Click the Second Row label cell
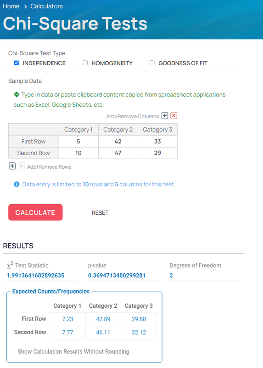This screenshot has height=368, width=263. tap(34, 153)
